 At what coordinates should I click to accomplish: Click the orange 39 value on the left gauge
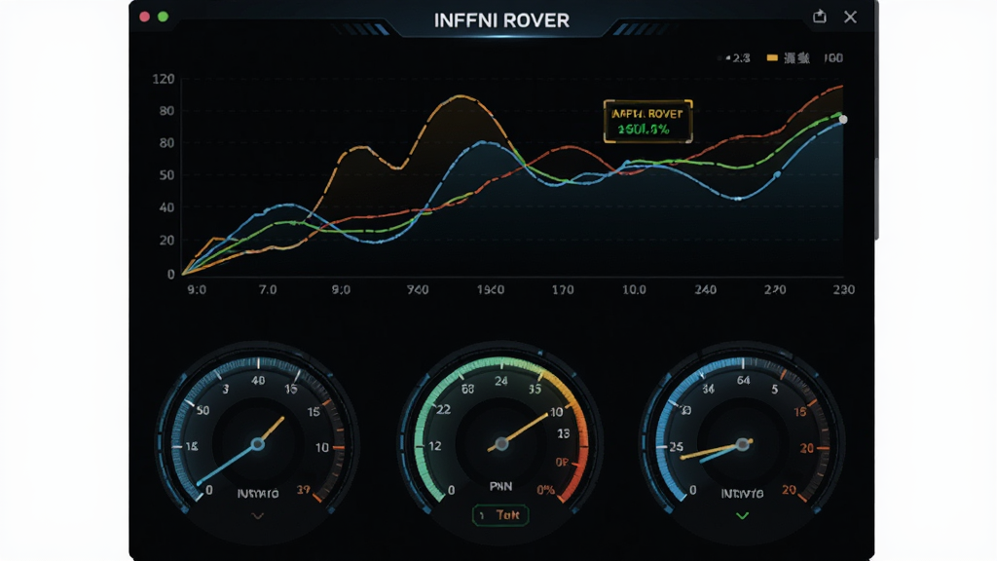click(304, 490)
